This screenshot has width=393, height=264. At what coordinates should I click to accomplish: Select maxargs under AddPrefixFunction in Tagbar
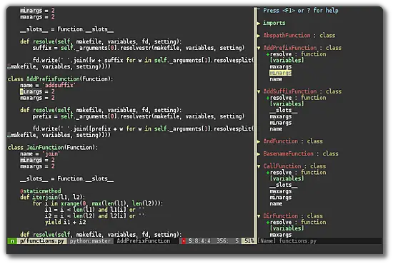coord(281,66)
